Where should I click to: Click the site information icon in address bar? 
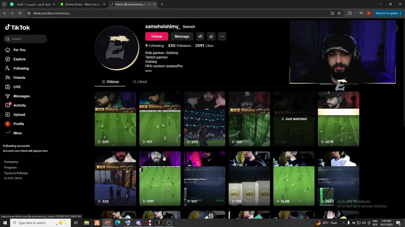click(29, 13)
